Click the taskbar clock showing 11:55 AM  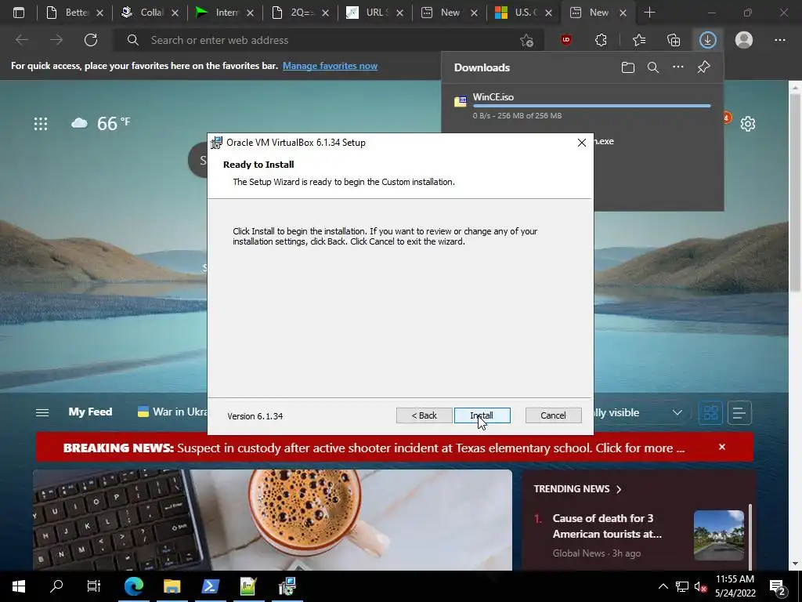coord(735,586)
